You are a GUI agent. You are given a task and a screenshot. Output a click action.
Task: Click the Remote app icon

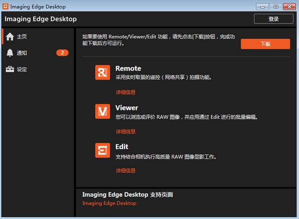tap(103, 72)
